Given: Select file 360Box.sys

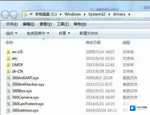Looking at the screenshot, I should pyautogui.click(x=22, y=91).
